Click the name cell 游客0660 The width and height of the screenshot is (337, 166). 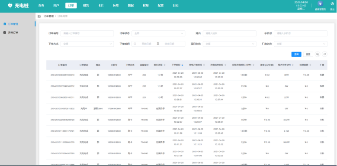pos(98,108)
